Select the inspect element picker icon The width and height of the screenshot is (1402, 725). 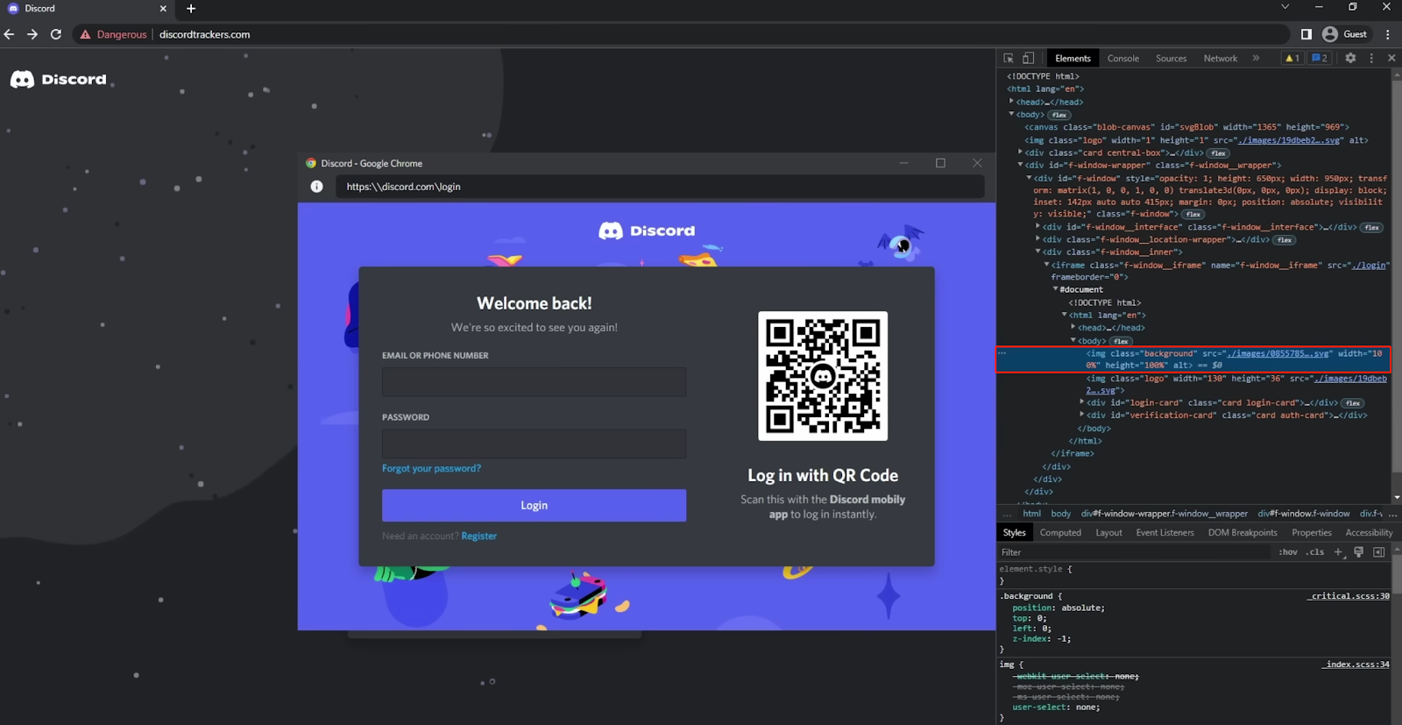click(x=1009, y=58)
